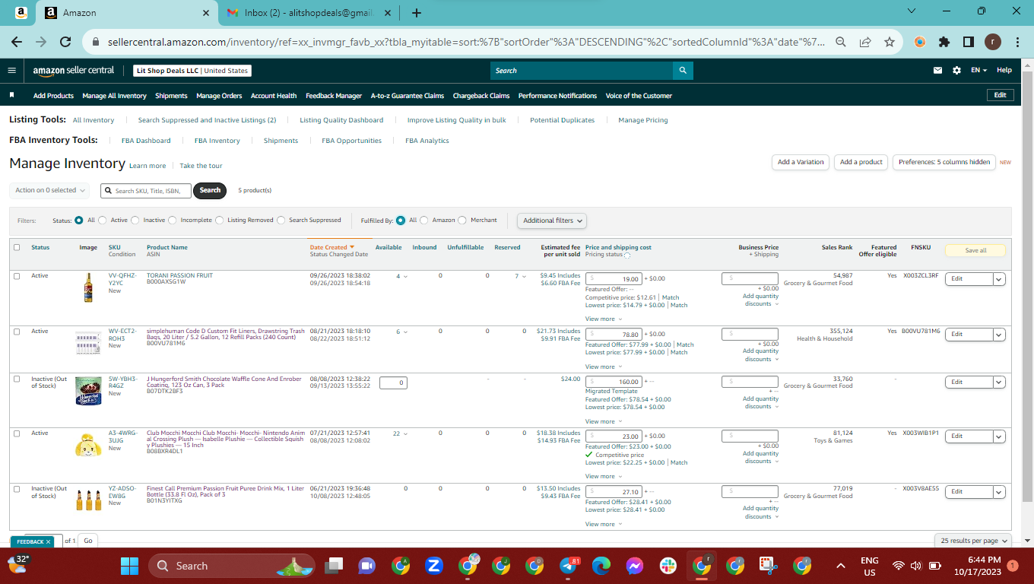Pick the Search Suppressed radio filter
1034x584 pixels.
pos(281,221)
